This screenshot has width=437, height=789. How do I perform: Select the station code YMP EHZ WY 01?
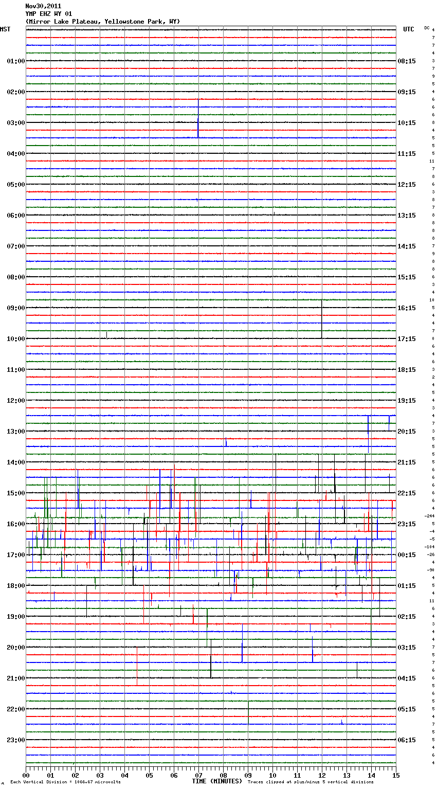click(x=49, y=14)
